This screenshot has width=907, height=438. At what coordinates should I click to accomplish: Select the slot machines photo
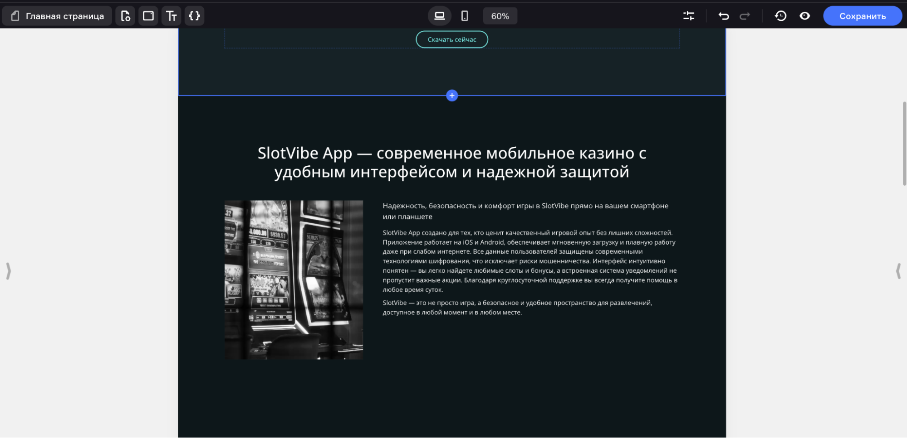point(294,280)
